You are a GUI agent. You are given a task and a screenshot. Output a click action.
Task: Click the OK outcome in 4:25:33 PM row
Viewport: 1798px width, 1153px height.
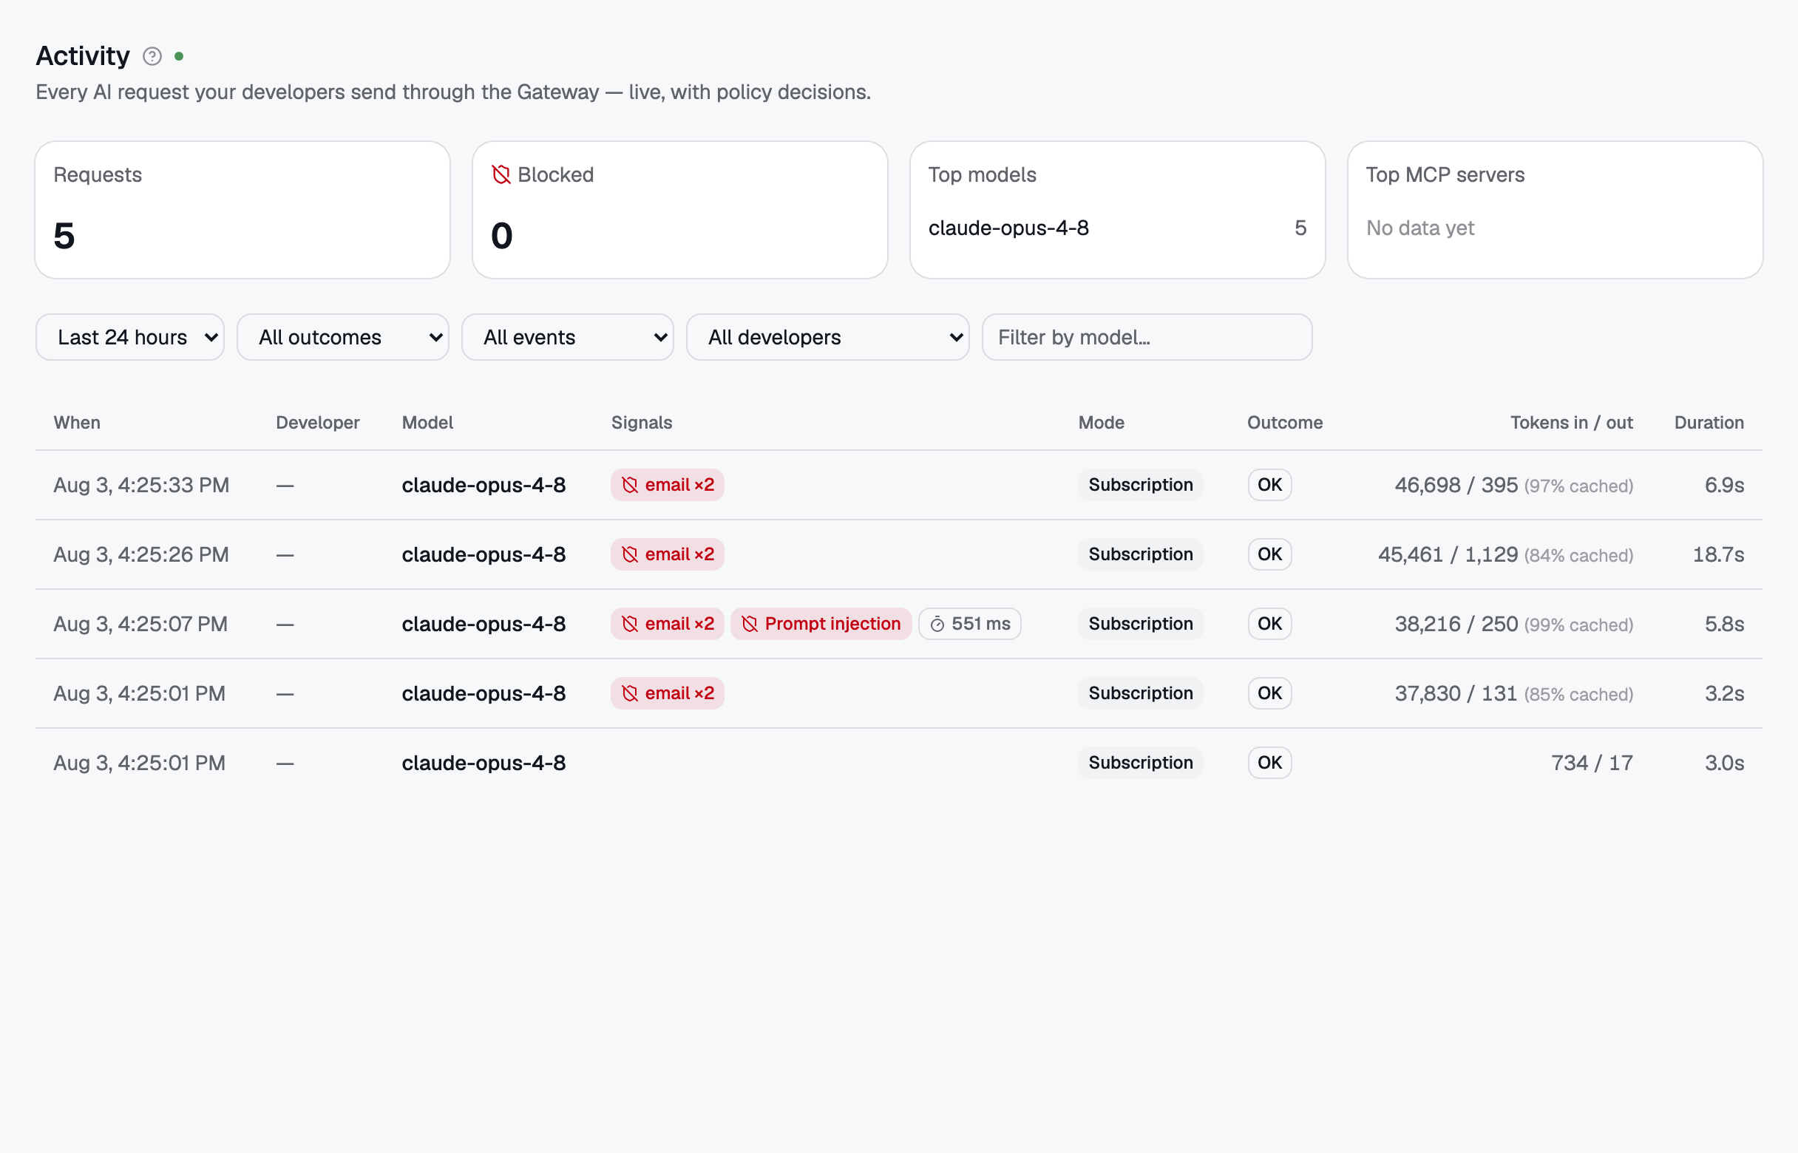(1270, 485)
